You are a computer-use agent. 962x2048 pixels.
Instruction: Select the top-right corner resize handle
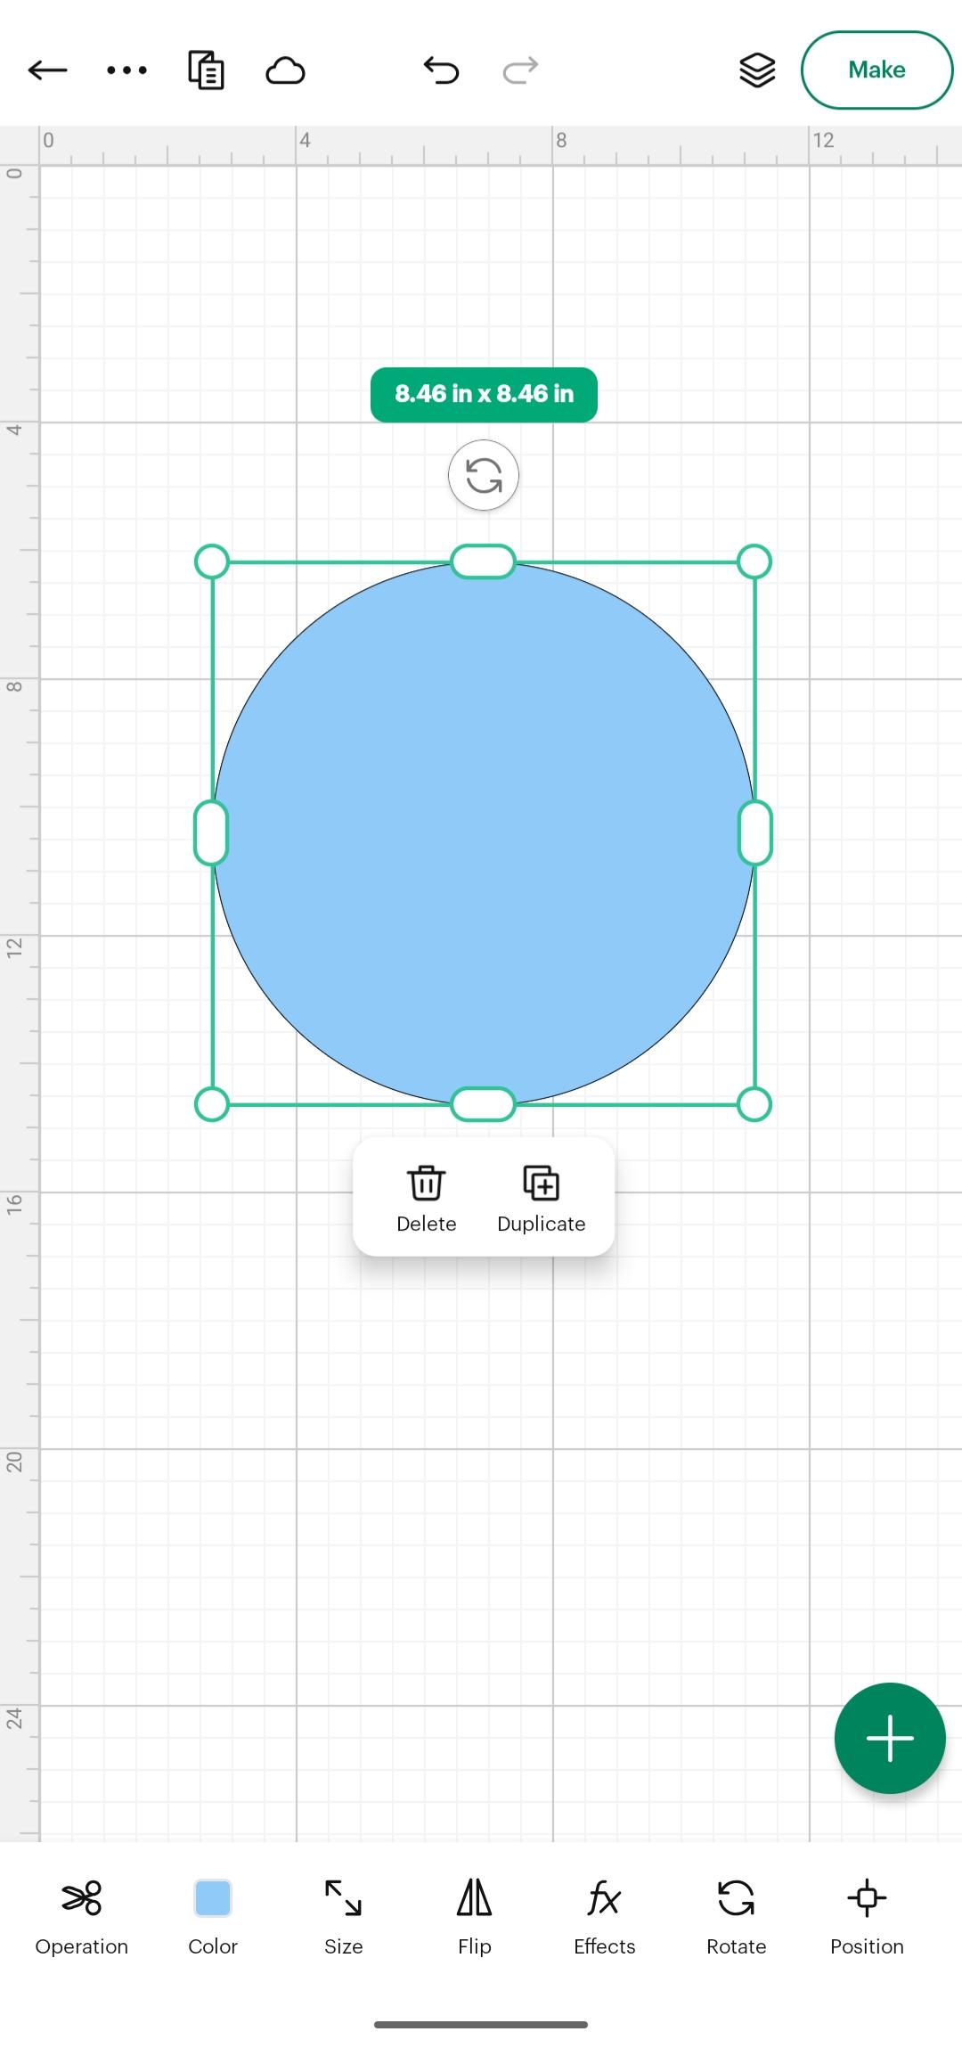754,561
